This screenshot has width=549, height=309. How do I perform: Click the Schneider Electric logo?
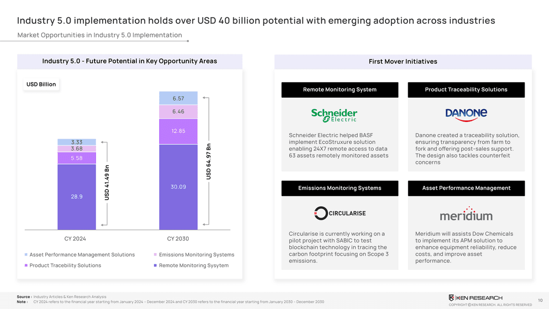(x=334, y=115)
